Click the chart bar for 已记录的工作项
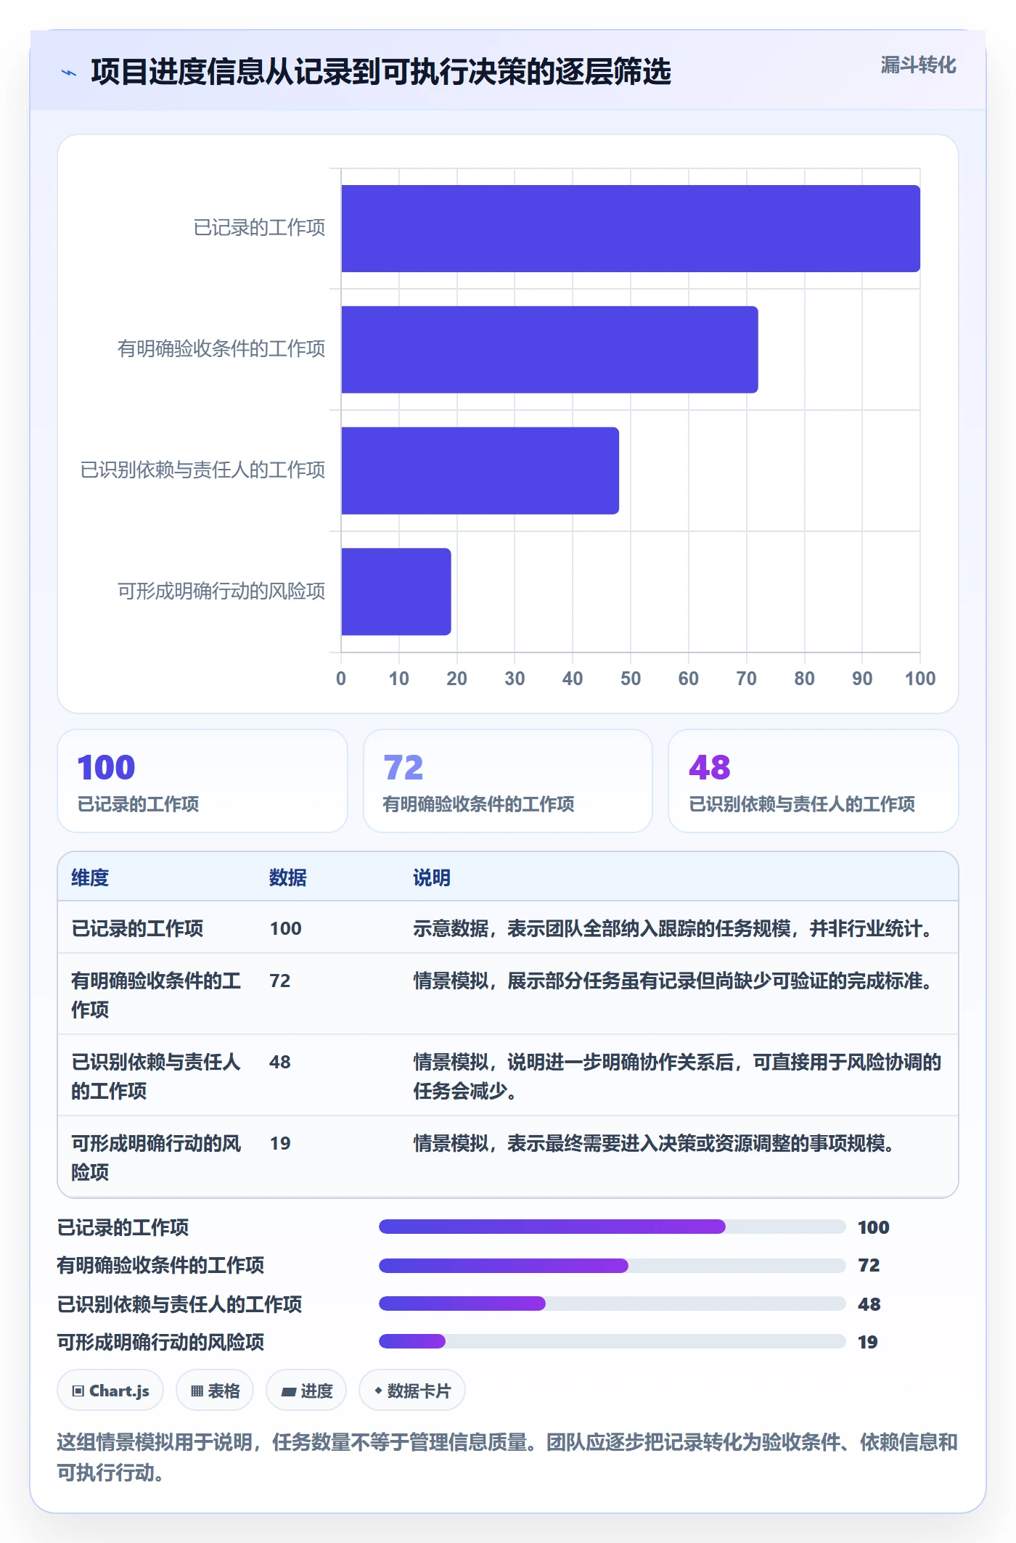The height and width of the screenshot is (1543, 1016). 631,229
